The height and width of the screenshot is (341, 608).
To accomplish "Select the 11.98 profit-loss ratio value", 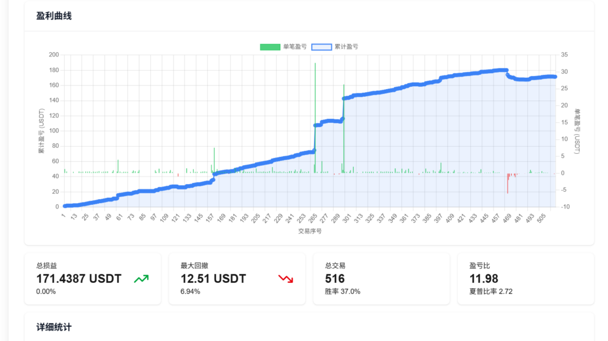I will (x=483, y=279).
